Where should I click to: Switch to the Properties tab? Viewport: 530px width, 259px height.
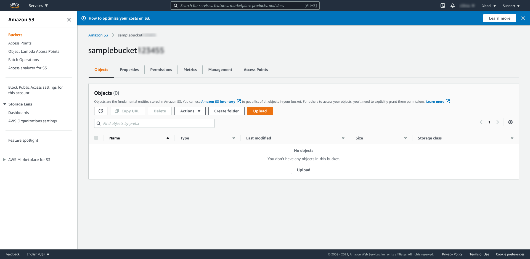(x=129, y=70)
